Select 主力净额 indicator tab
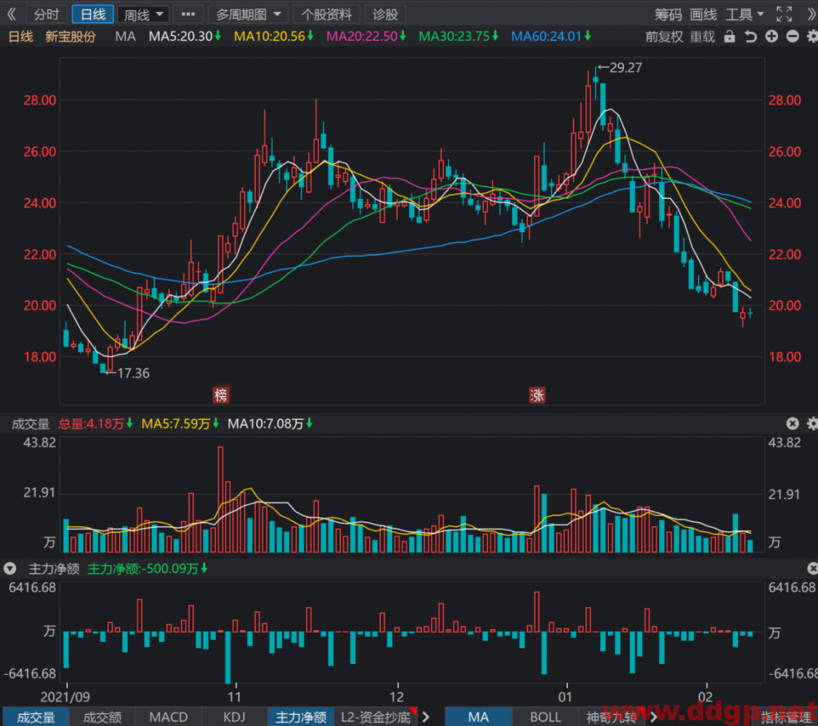Screen dimensions: 818x726 301,717
